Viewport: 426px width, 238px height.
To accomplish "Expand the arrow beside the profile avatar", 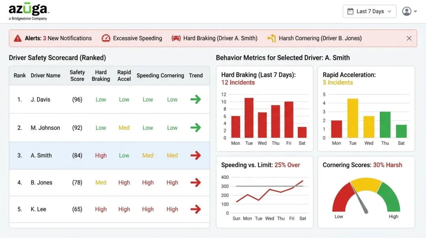I will coord(415,11).
